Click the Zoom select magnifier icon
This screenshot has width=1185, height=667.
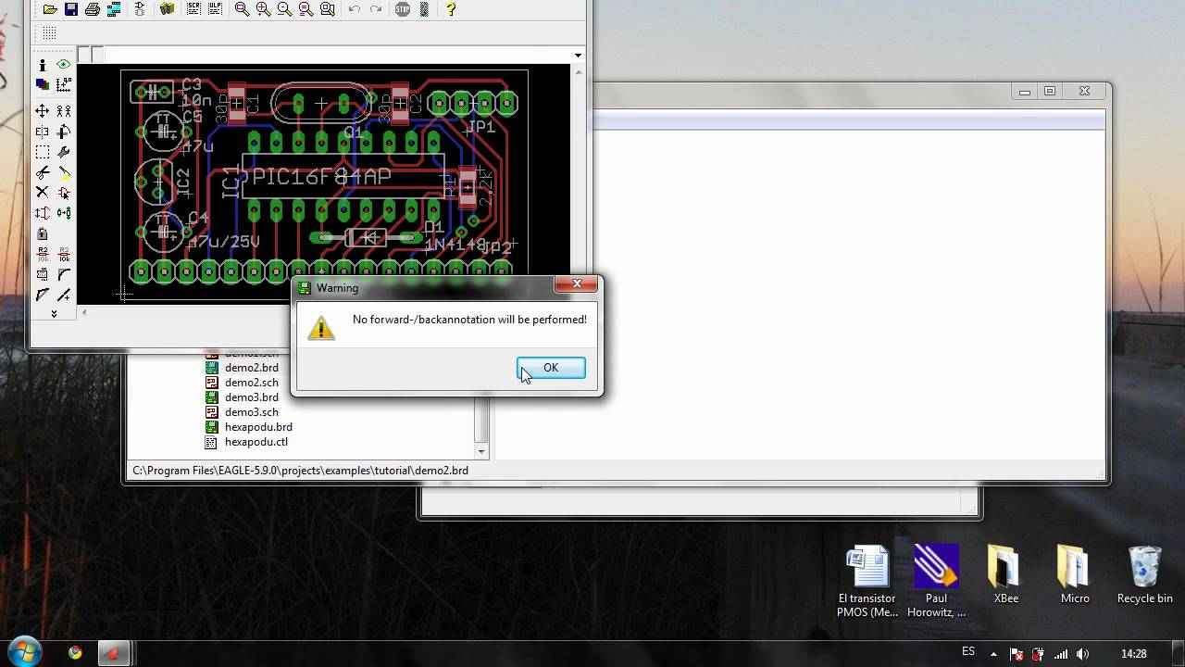click(327, 9)
